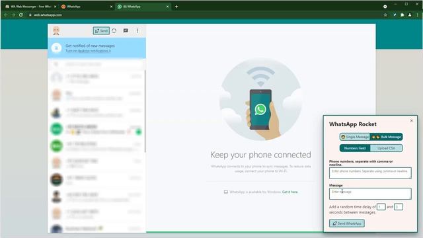Bookmark this page with the star icon

pyautogui.click(x=385, y=15)
